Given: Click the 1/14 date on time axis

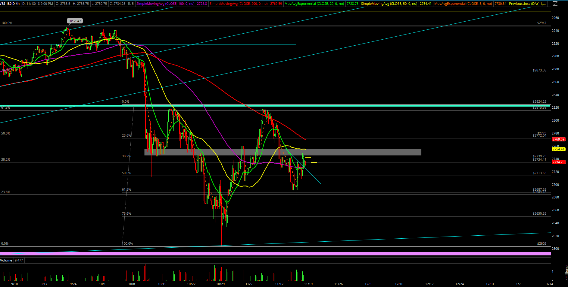Looking at the screenshot, I should (550, 284).
